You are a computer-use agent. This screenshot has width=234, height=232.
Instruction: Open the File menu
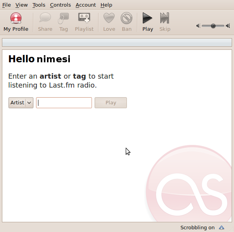(x=7, y=5)
